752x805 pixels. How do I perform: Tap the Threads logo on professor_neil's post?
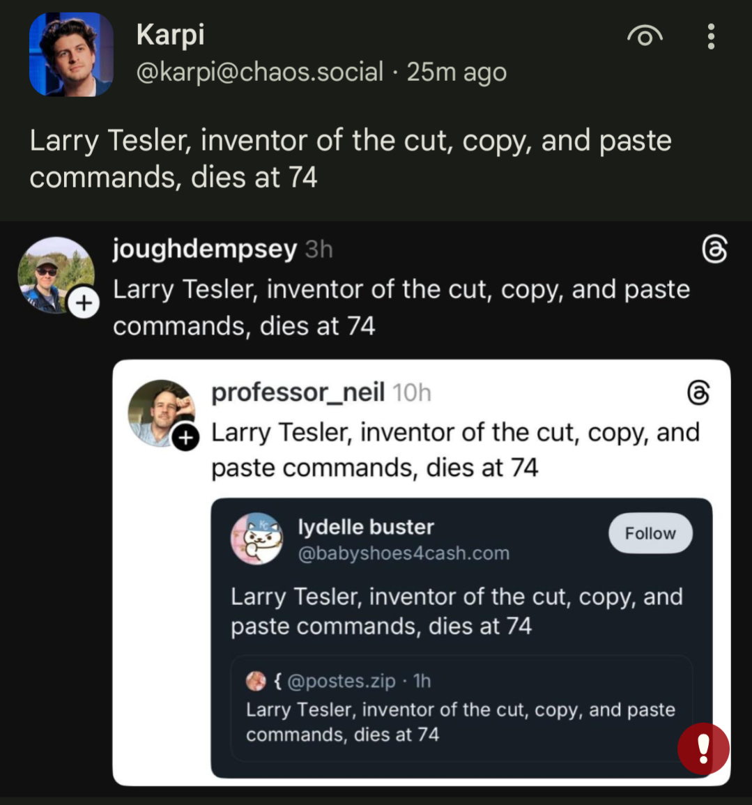click(698, 392)
